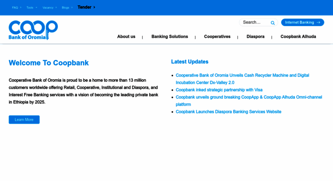333x181 pixels.
Task: Open the Cooperatives menu
Action: pos(217,36)
